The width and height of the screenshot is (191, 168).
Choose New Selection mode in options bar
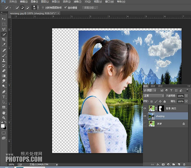[x=17, y=8]
